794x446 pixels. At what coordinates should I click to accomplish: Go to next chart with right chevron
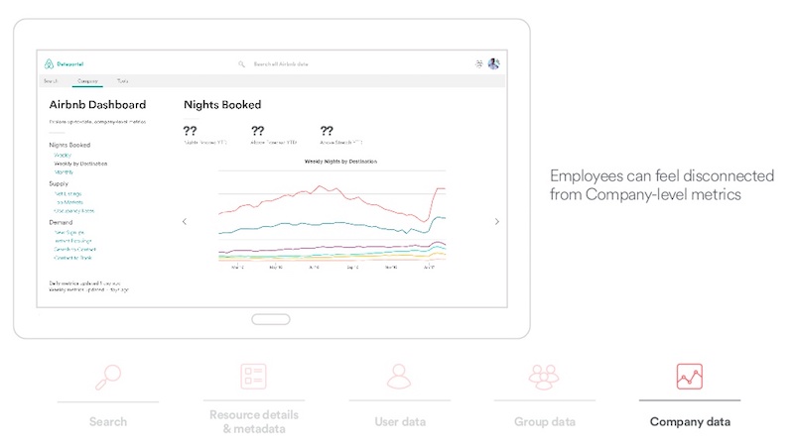497,221
